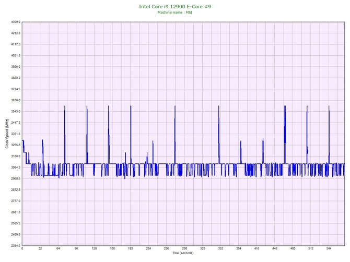Select the 4117.5 y-axis value

[16, 44]
